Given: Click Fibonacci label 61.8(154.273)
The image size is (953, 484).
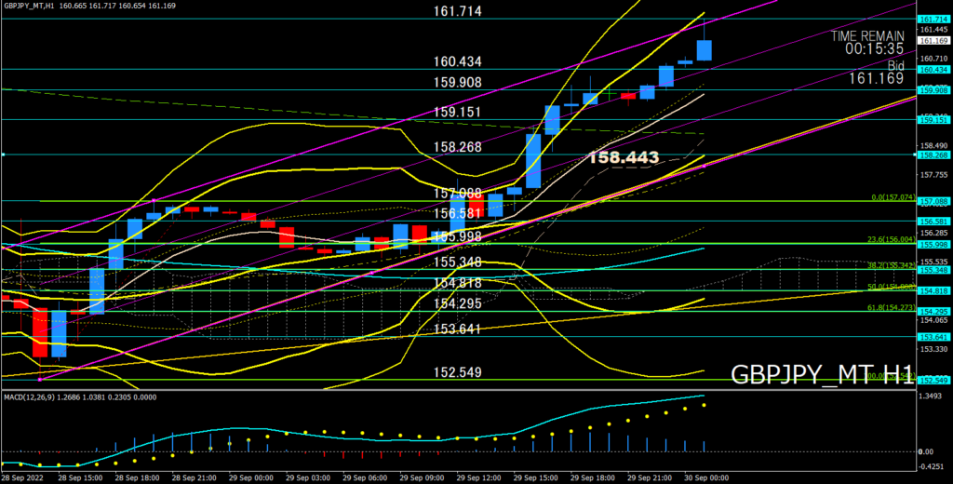Looking at the screenshot, I should click(891, 308).
